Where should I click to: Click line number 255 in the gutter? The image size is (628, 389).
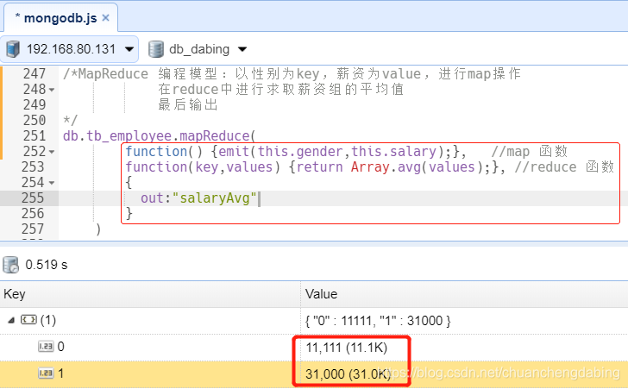coord(33,198)
